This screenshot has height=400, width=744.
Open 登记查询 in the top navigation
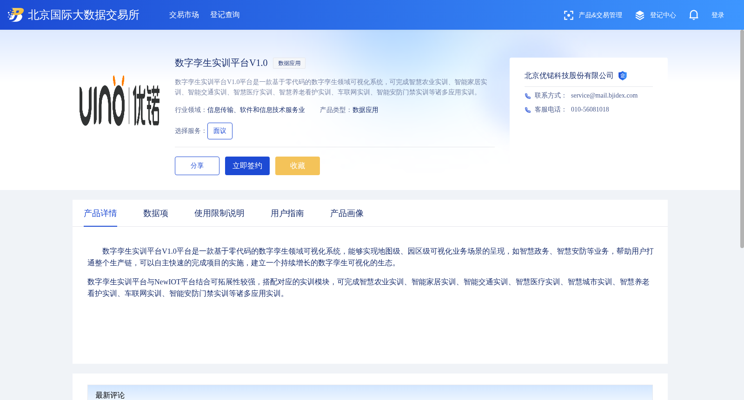(225, 15)
